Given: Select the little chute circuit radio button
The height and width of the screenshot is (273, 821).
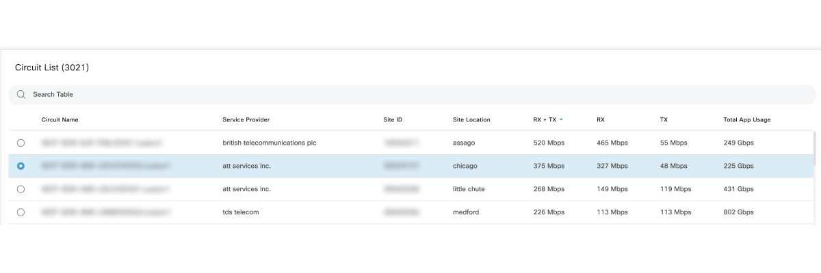Looking at the screenshot, I should pos(21,189).
